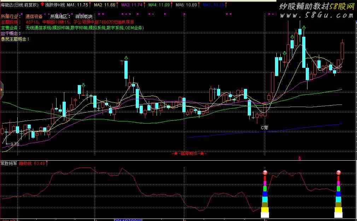Click the 9.70 low price marker

pyautogui.click(x=14, y=144)
